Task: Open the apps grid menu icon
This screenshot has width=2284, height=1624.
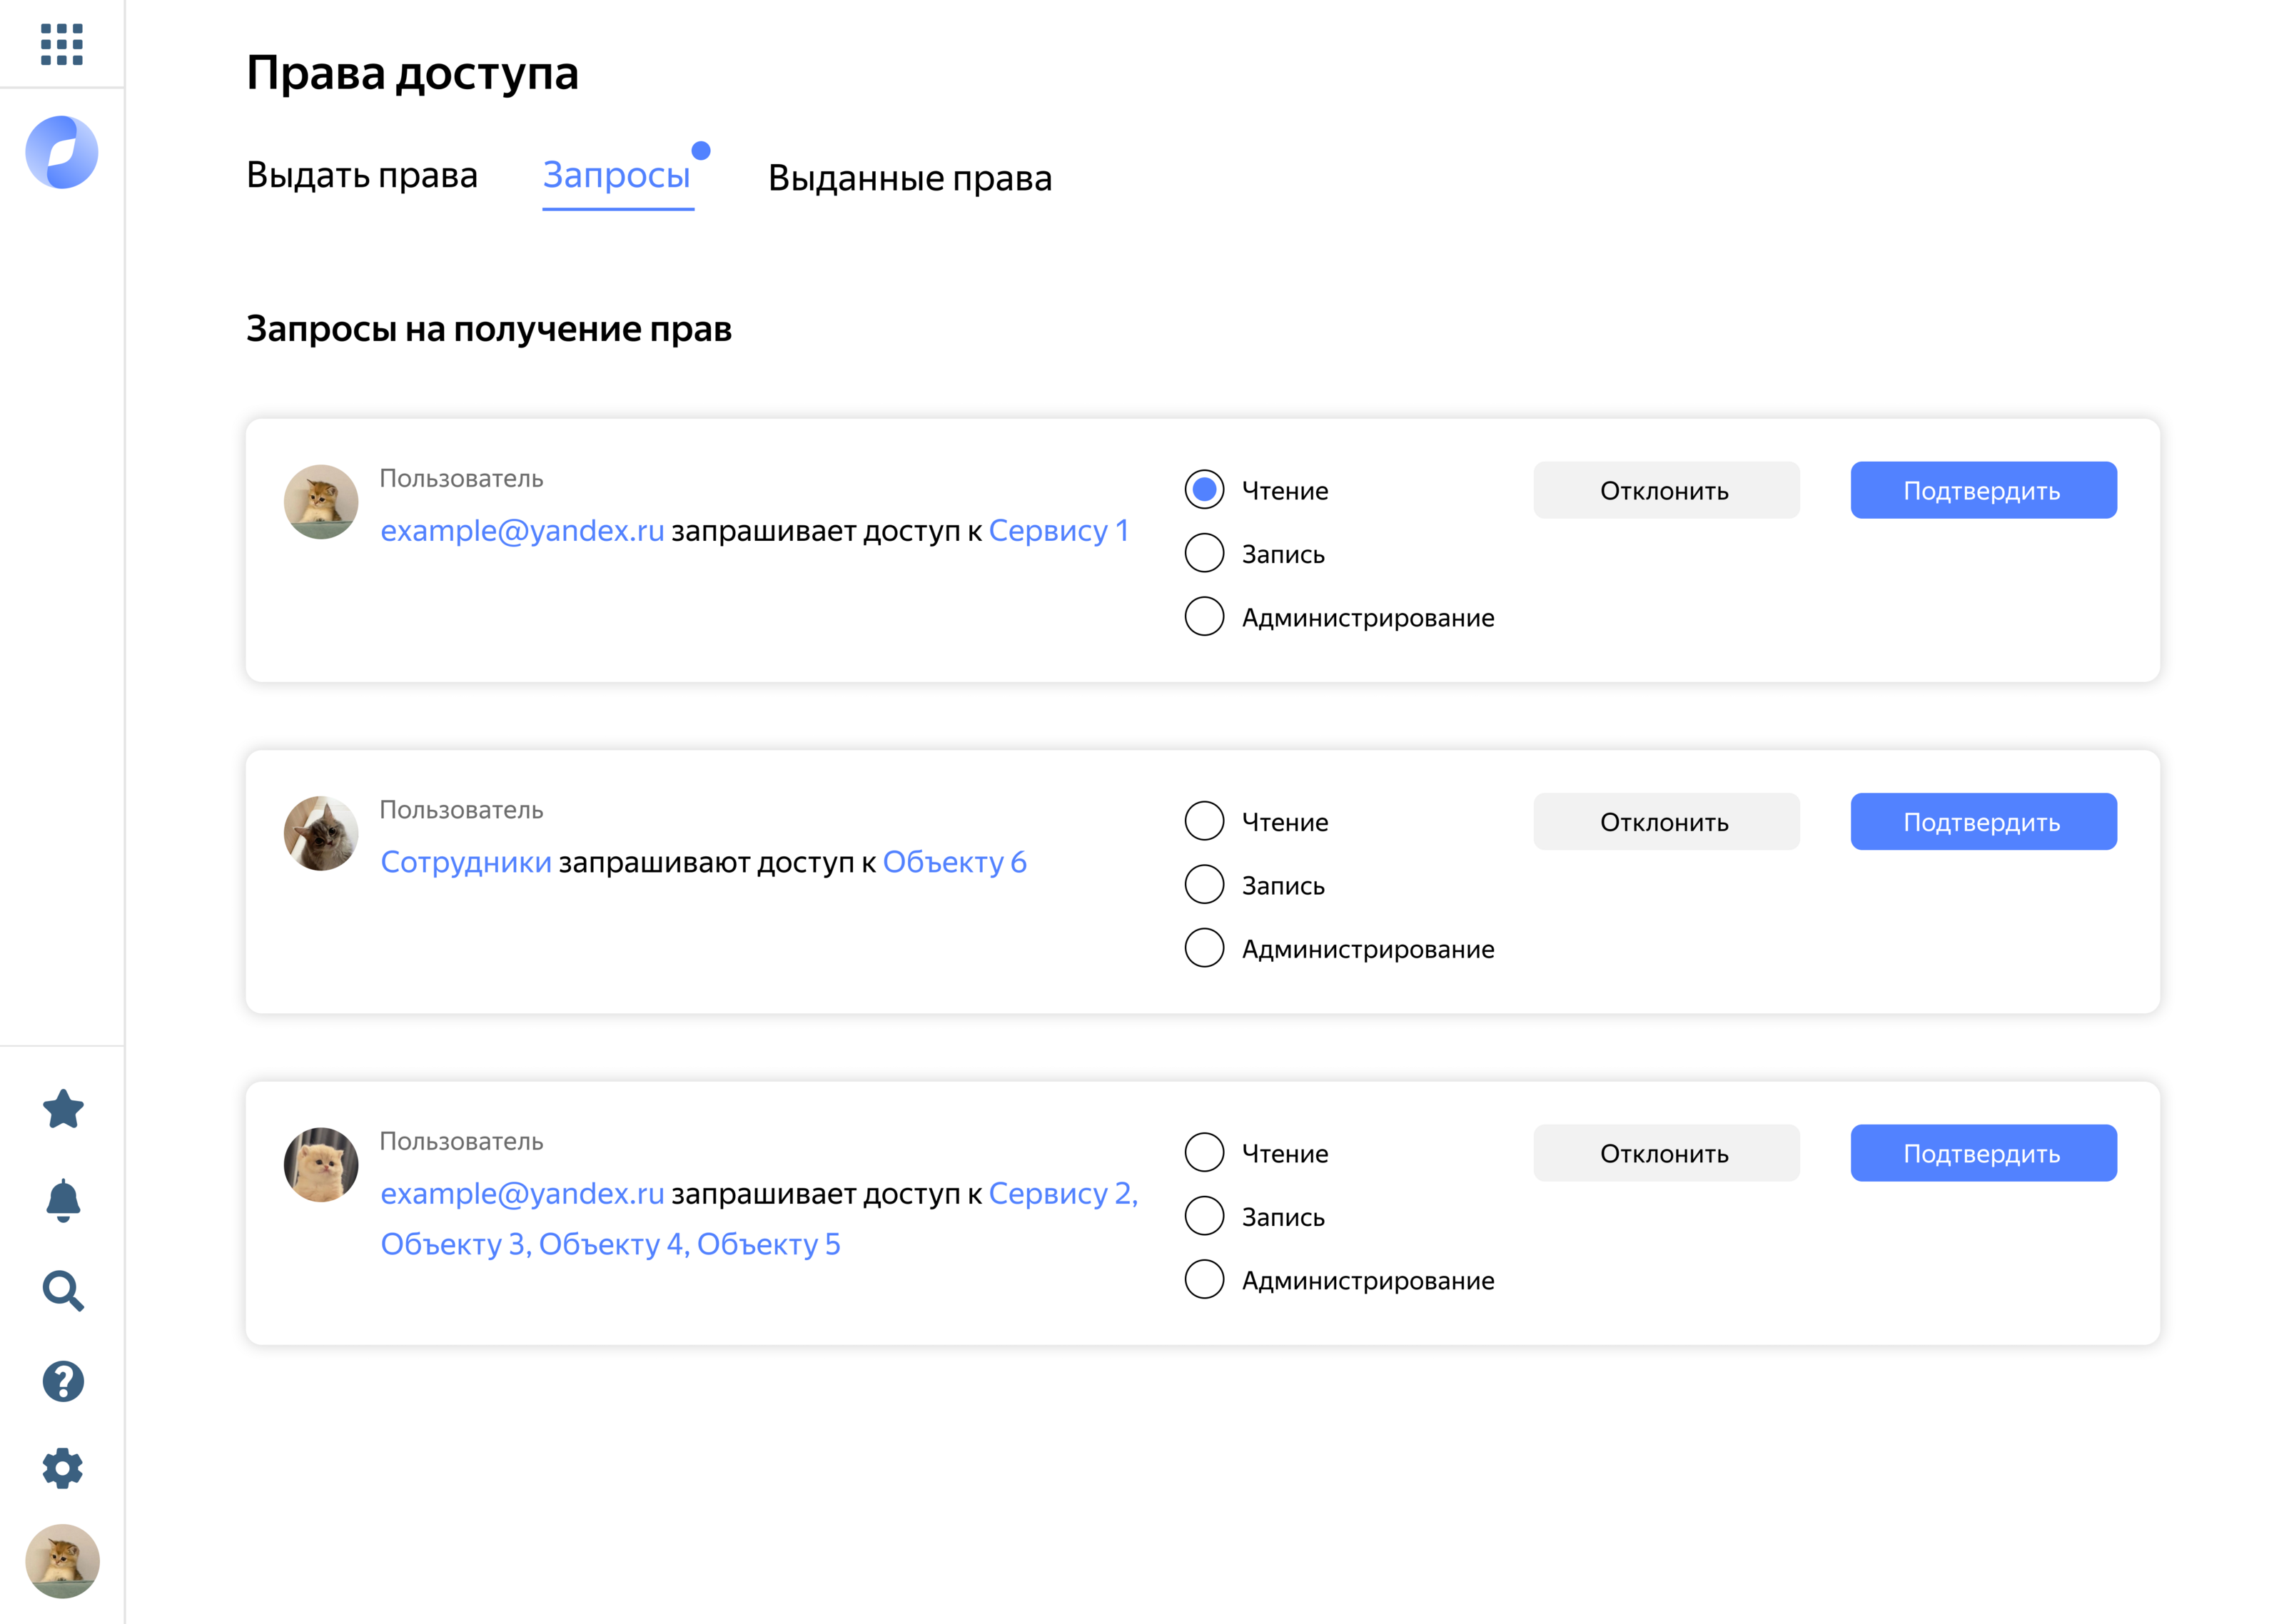Action: tap(61, 44)
